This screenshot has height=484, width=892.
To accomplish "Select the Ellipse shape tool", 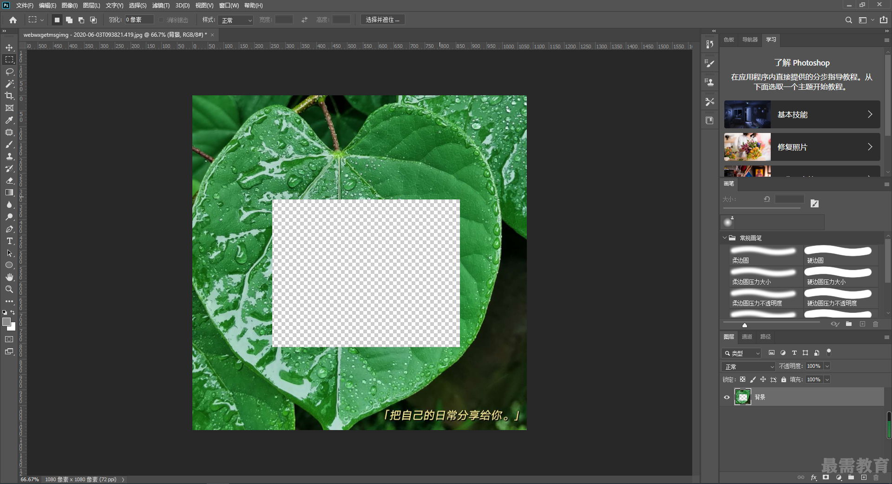I will pos(9,265).
